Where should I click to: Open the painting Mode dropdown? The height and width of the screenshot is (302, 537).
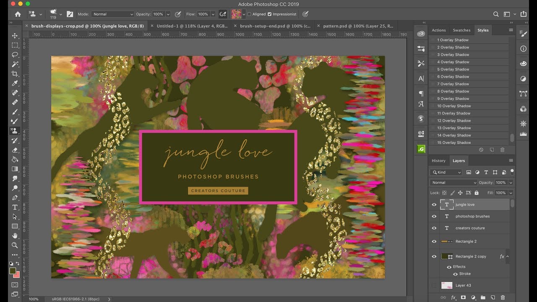112,14
